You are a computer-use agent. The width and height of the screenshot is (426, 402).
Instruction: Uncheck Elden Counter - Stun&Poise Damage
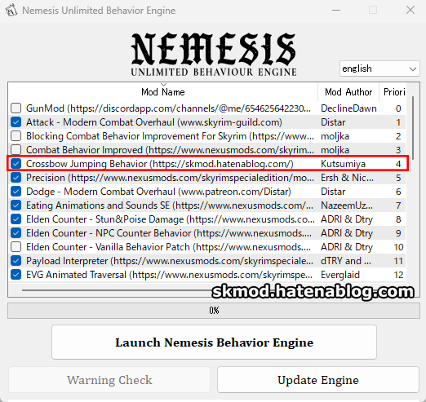(16, 219)
